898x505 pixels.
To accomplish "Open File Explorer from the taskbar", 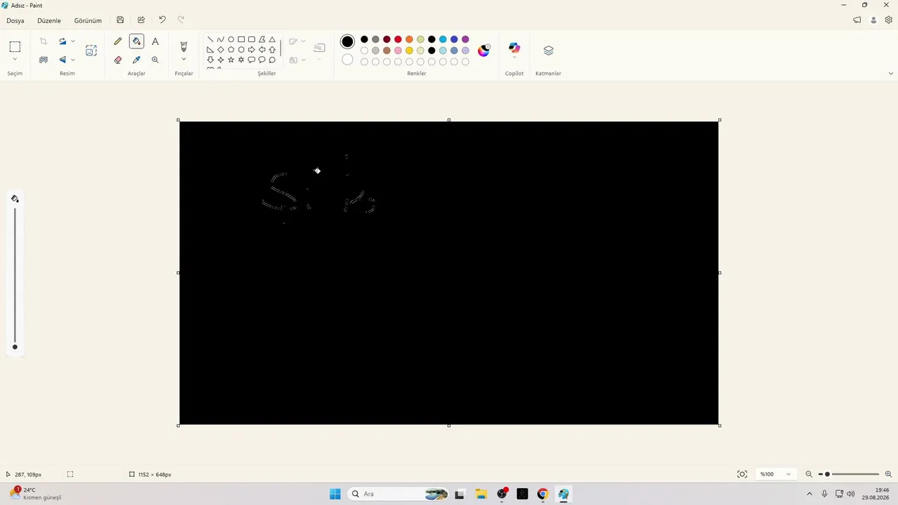I will 481,494.
